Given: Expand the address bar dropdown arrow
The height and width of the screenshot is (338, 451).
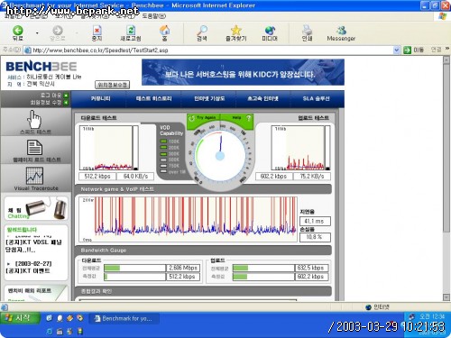Looking at the screenshot, I should coord(397,50).
